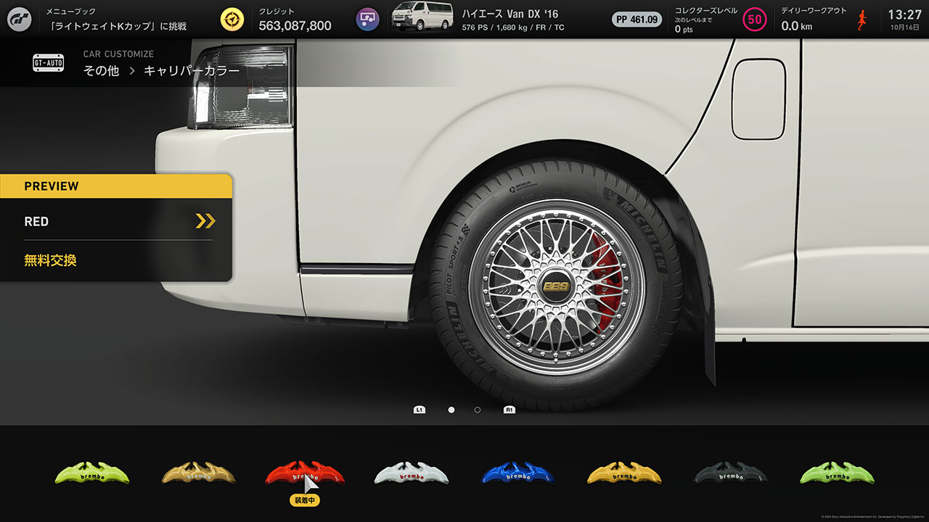Viewport: 929px width, 522px height.
Task: Choose the 無料交換 option
Action: coord(50,260)
